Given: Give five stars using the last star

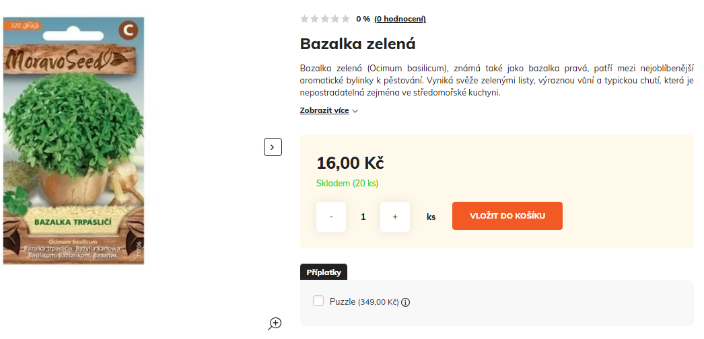Looking at the screenshot, I should 345,19.
